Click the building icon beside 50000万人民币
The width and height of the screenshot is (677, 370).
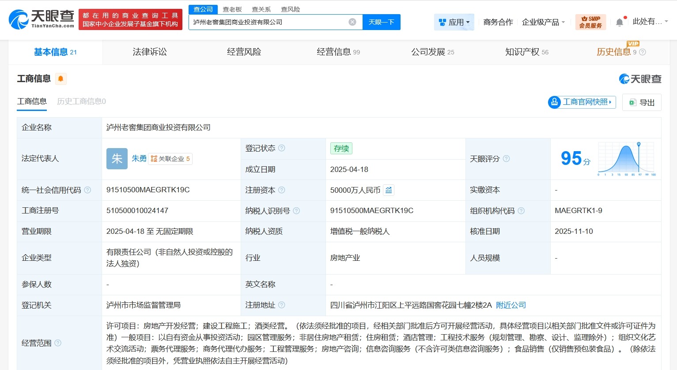click(388, 190)
